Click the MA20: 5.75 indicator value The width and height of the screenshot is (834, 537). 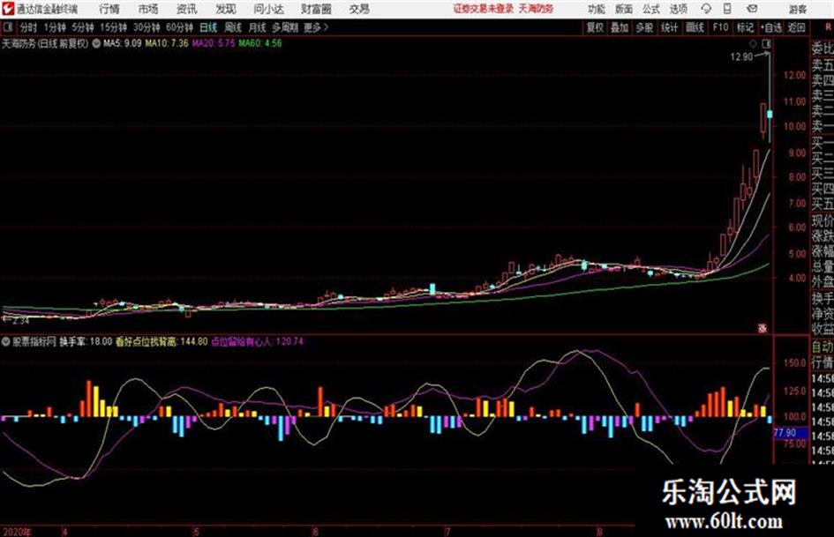click(x=214, y=43)
